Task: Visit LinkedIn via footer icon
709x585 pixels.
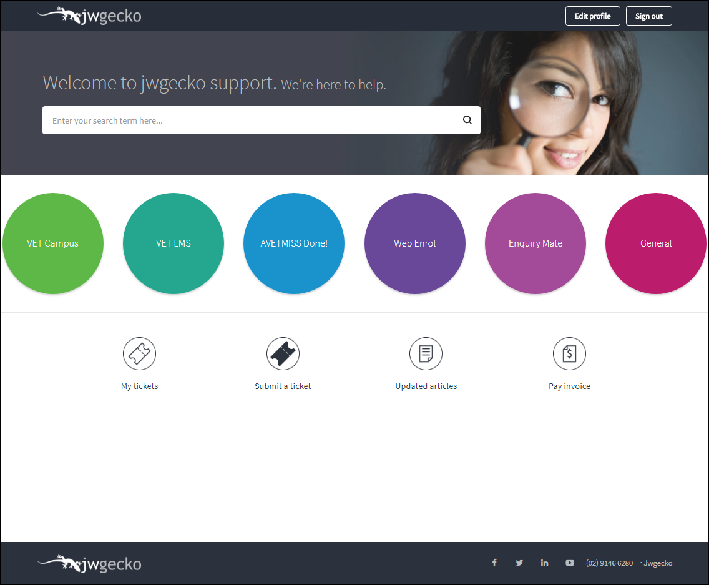Action: tap(544, 563)
